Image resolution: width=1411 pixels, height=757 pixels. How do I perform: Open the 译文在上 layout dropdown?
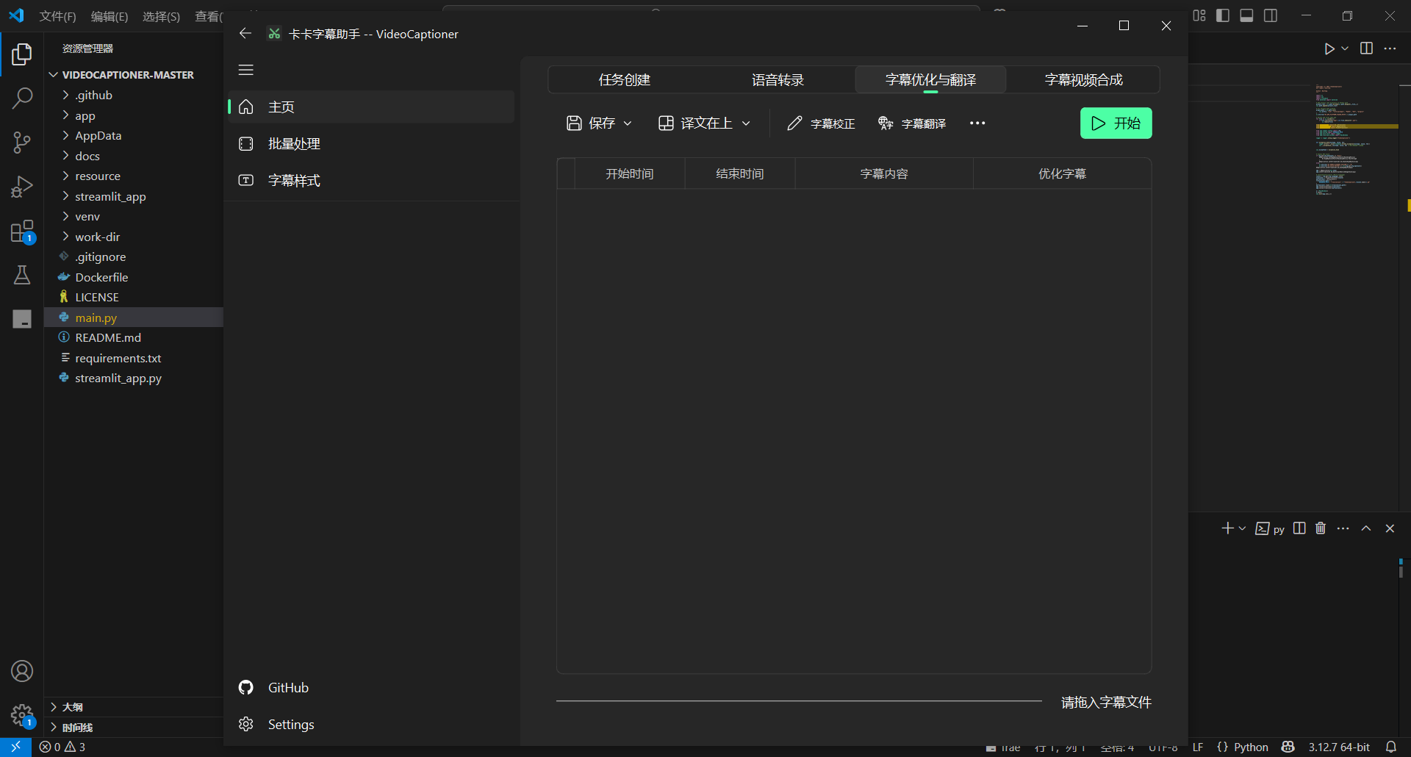point(747,123)
